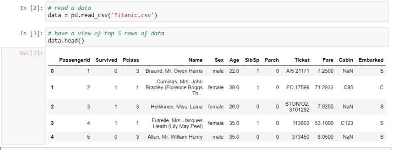The height and width of the screenshot is (150, 397).
Task: Select the 'Braund, Mr. Owen Harris' name cell
Action: tap(174, 71)
